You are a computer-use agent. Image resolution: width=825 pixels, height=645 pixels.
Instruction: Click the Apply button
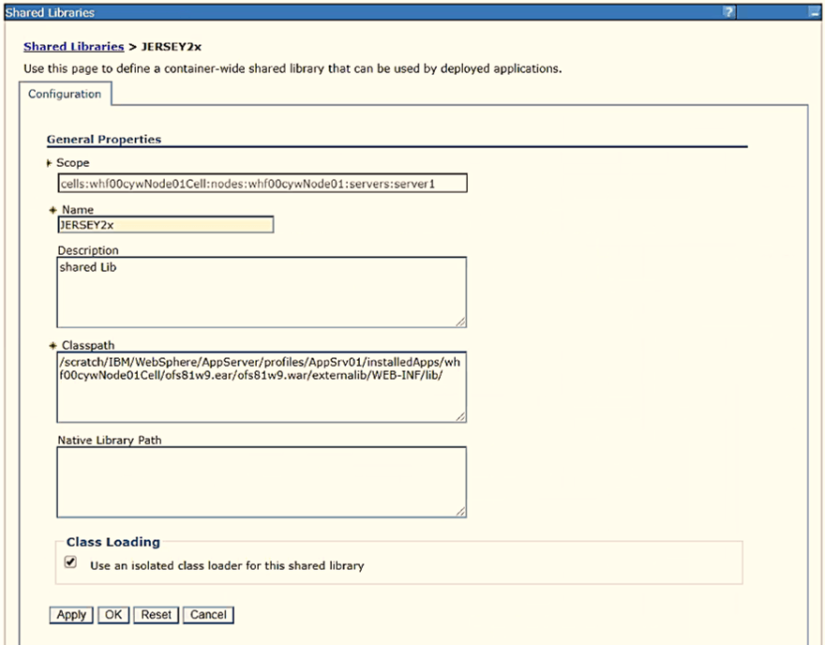pos(71,615)
